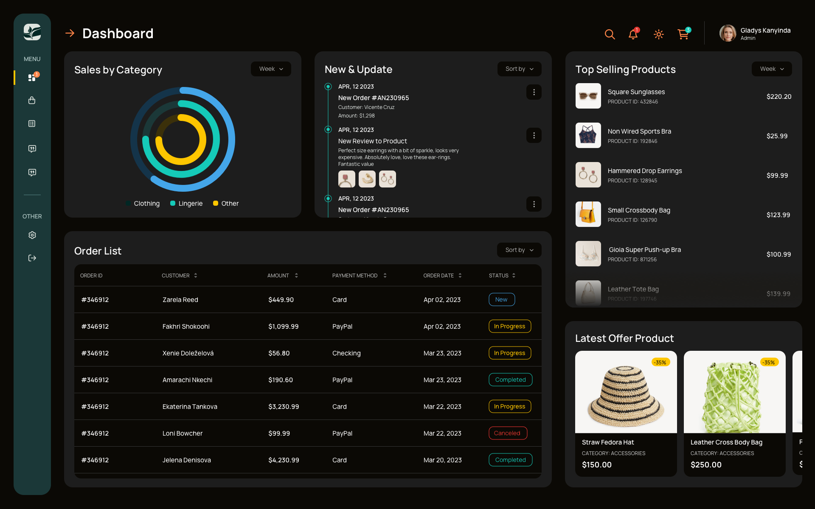The image size is (815, 509).
Task: Open the shopping bag section in sidebar
Action: [32, 101]
